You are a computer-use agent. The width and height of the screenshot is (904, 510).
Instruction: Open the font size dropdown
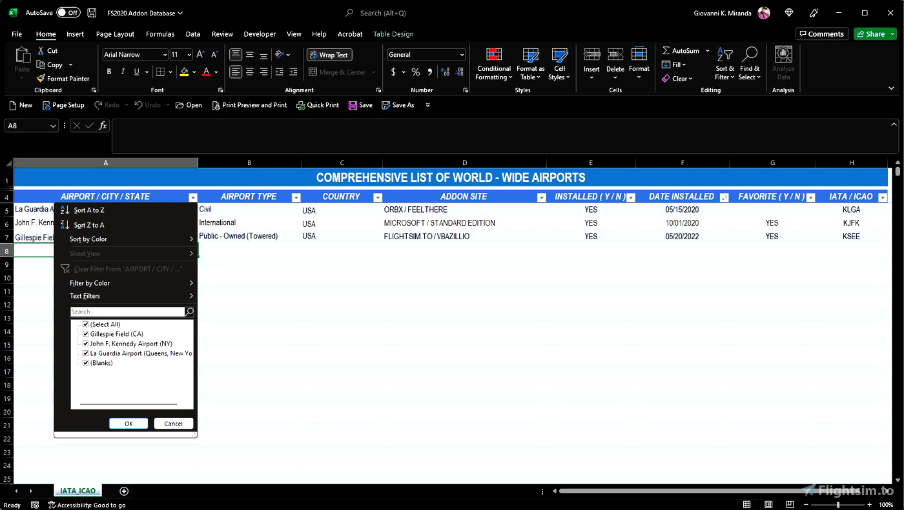(189, 55)
